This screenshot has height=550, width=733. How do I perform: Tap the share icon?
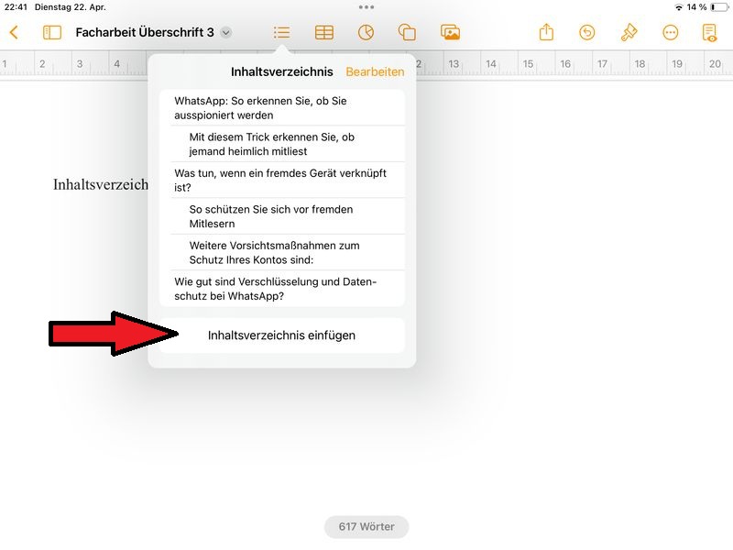(x=546, y=32)
